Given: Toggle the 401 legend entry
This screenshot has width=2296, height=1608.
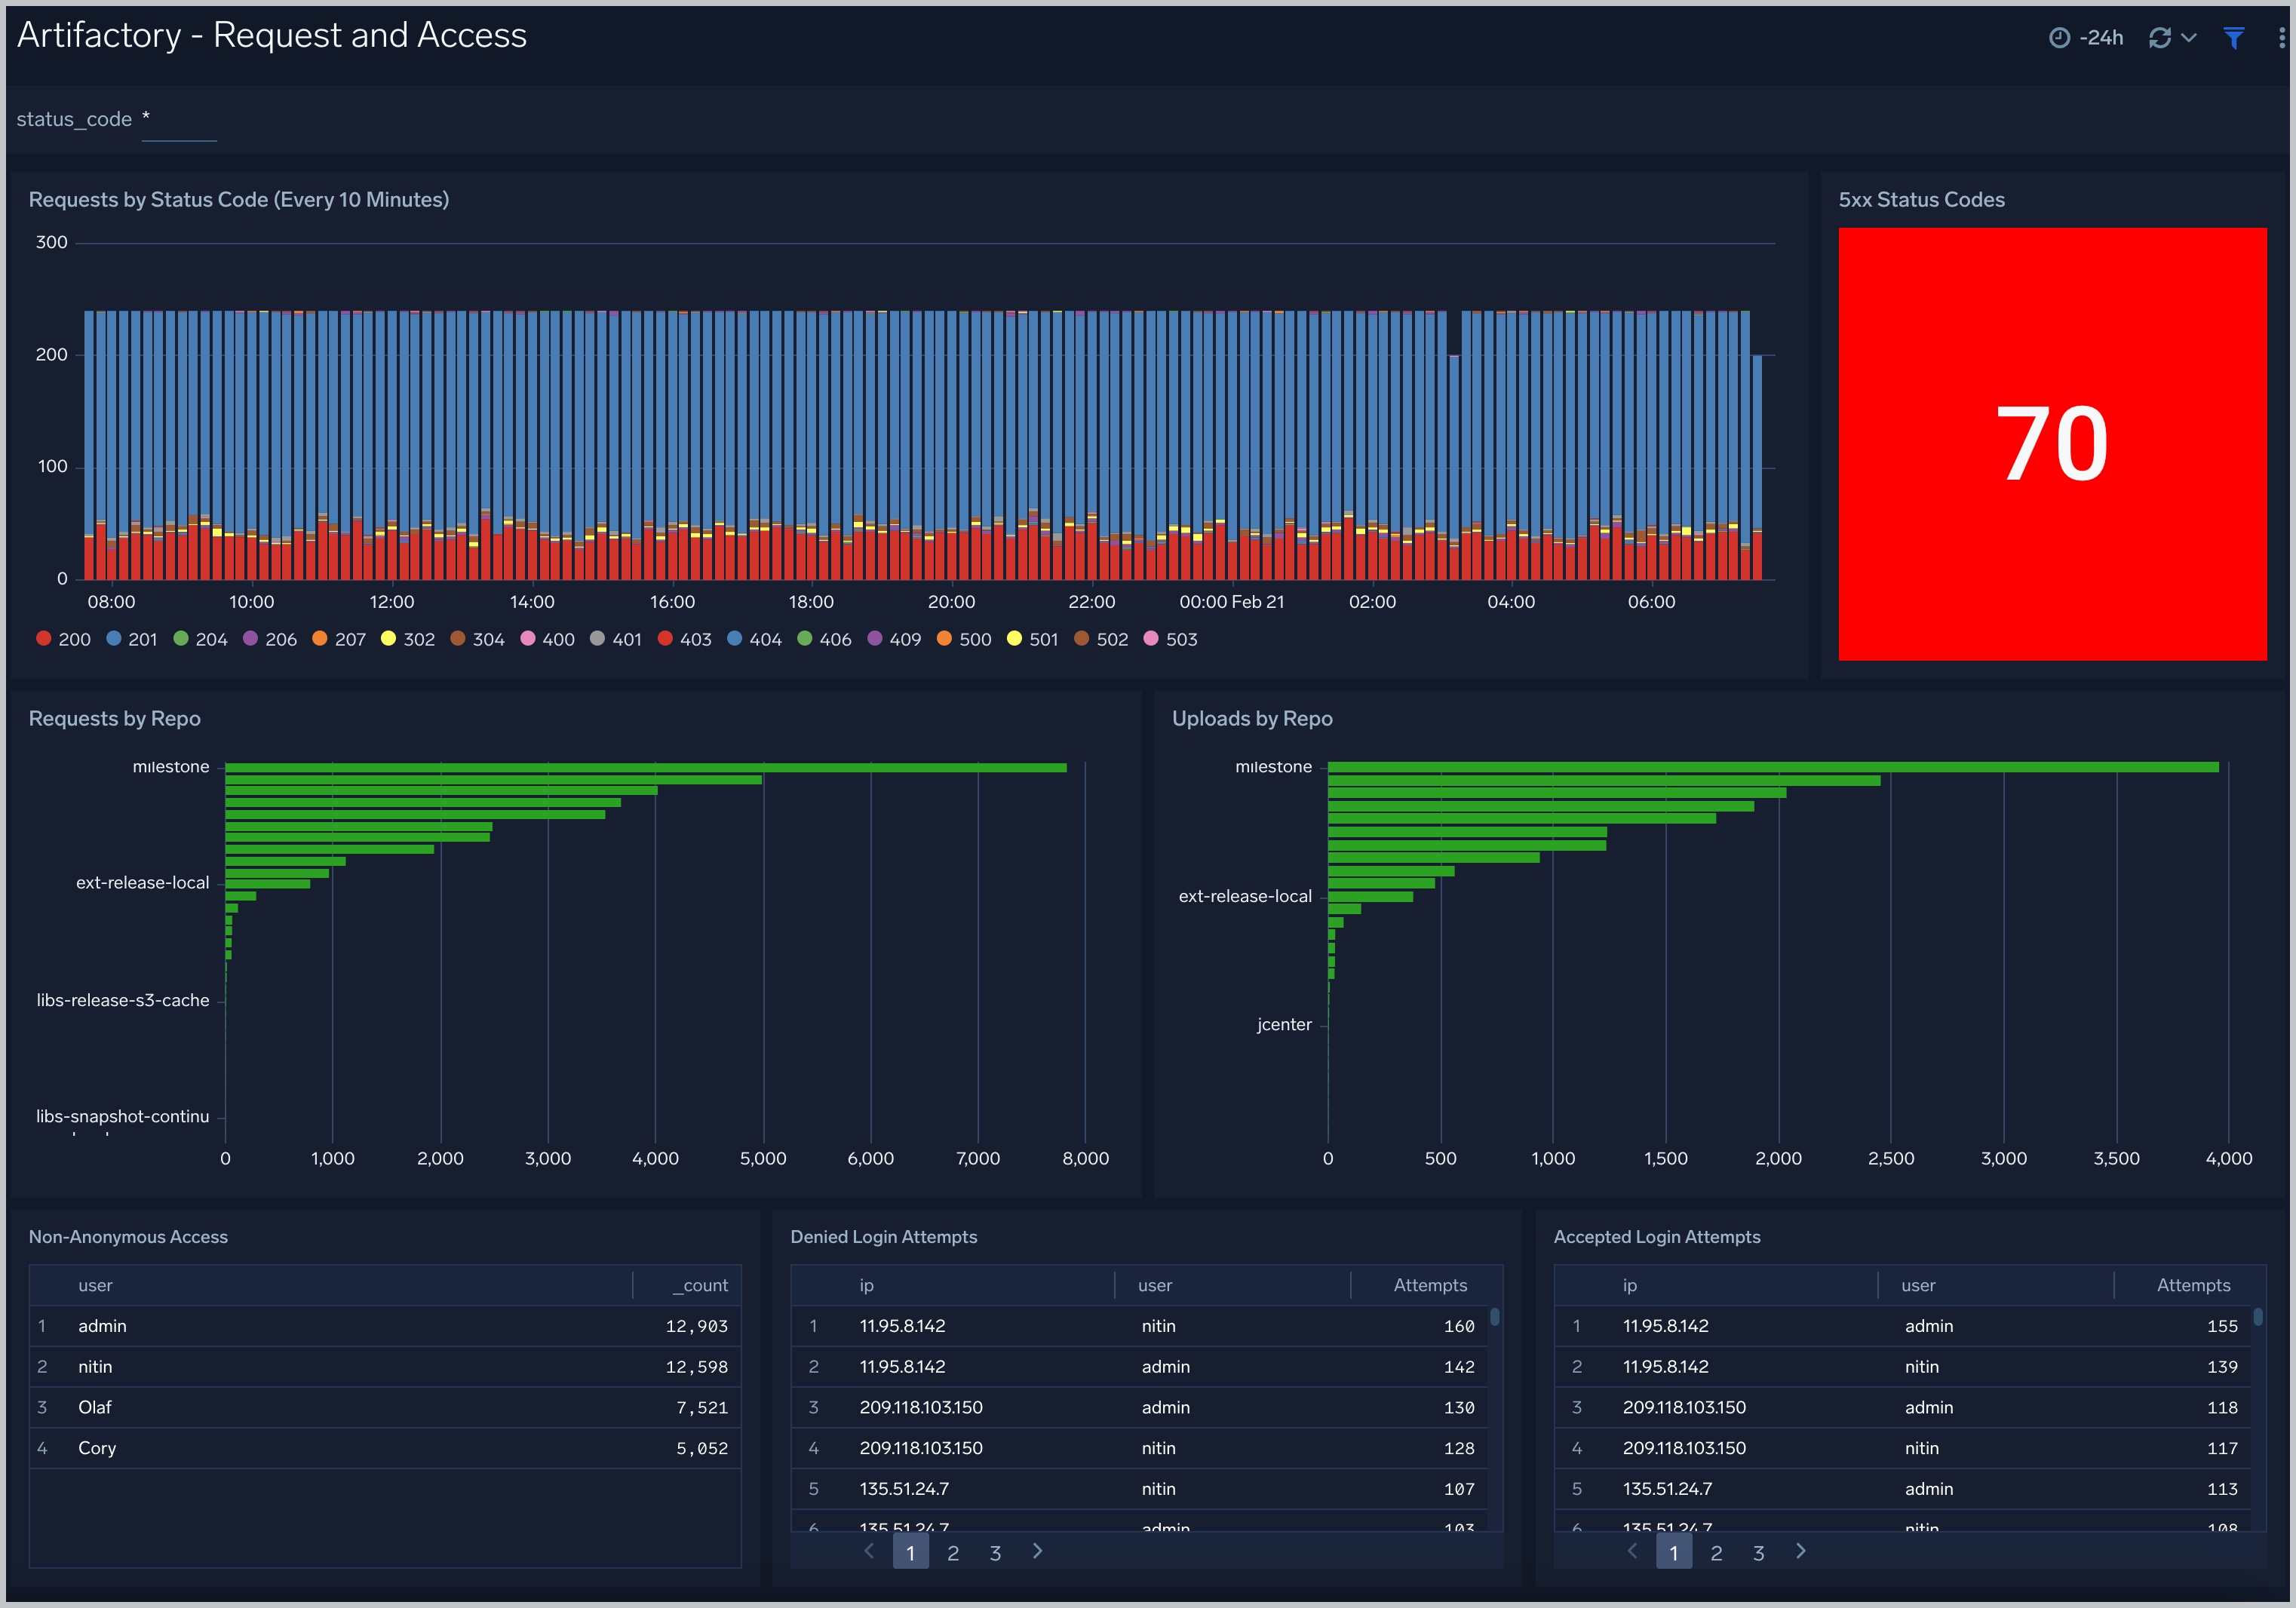Looking at the screenshot, I should (616, 639).
